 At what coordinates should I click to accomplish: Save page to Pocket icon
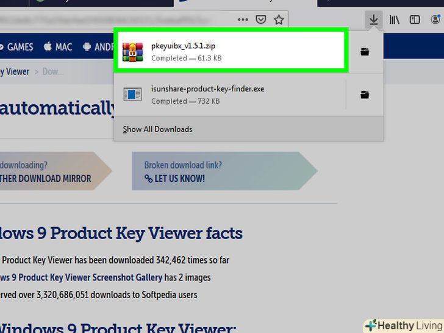coord(261,20)
